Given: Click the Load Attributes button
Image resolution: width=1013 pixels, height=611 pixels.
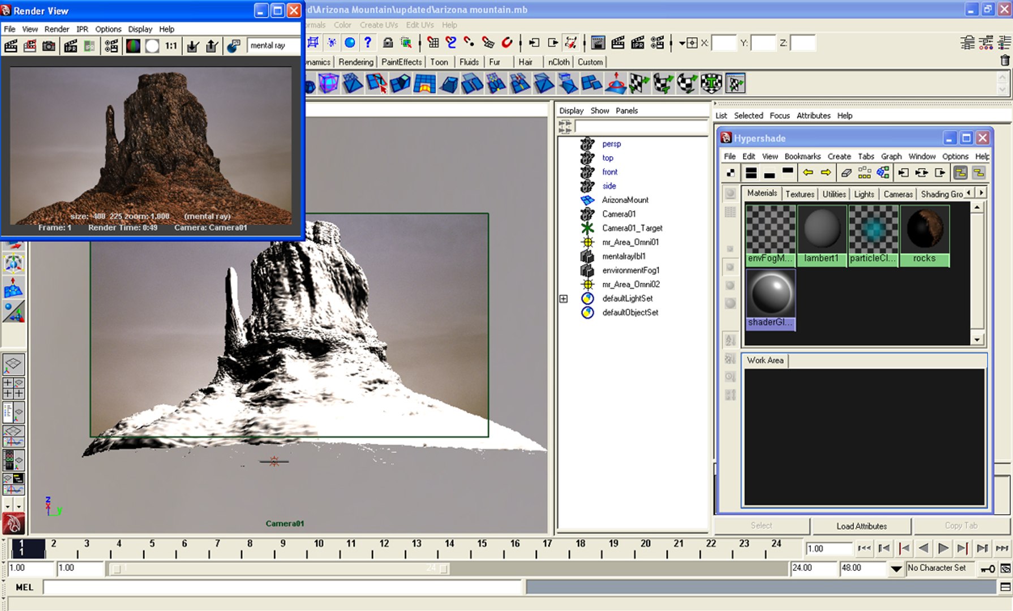Looking at the screenshot, I should tap(861, 526).
